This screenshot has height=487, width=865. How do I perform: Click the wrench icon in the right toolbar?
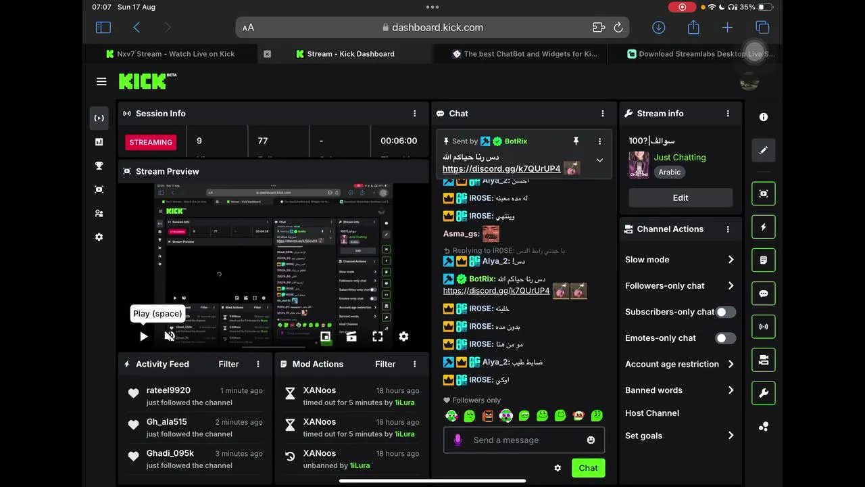pos(764,393)
